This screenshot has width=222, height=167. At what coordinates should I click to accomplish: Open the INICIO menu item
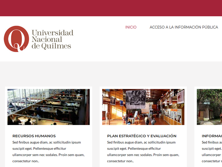click(x=131, y=27)
